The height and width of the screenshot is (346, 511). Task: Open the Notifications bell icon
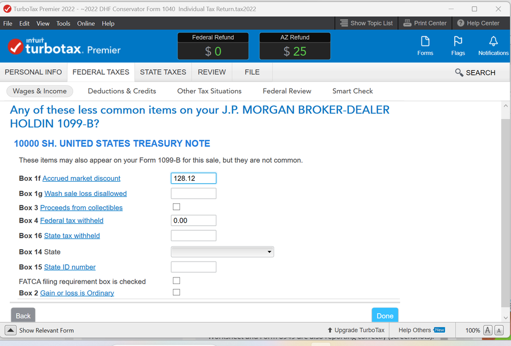(493, 41)
